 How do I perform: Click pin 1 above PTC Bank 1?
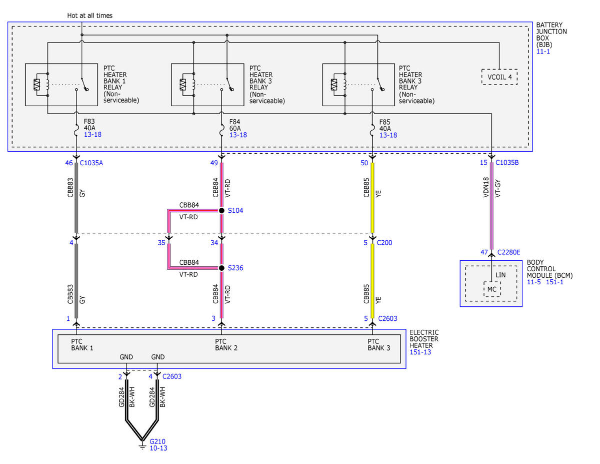pos(68,318)
